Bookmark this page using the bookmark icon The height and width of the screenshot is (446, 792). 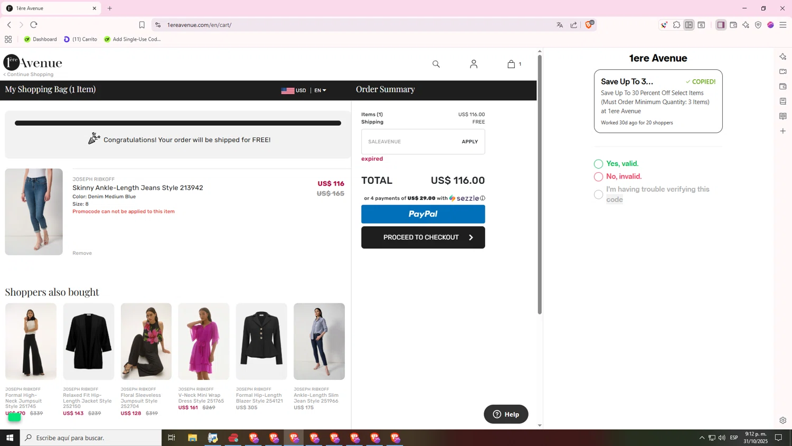click(x=142, y=25)
